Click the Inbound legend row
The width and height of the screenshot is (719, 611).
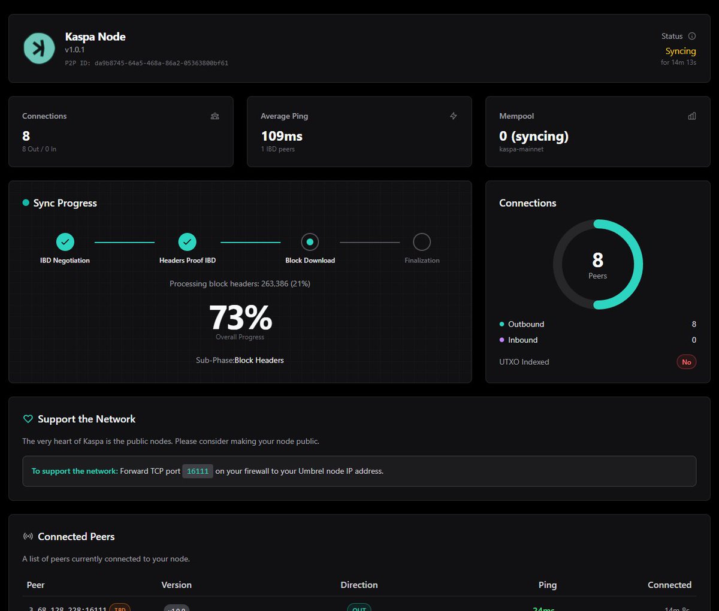tap(598, 340)
